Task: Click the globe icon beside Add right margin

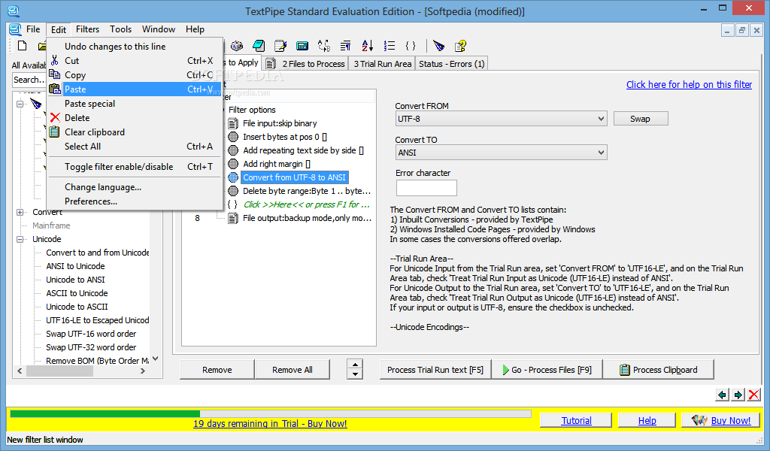Action: 233,163
